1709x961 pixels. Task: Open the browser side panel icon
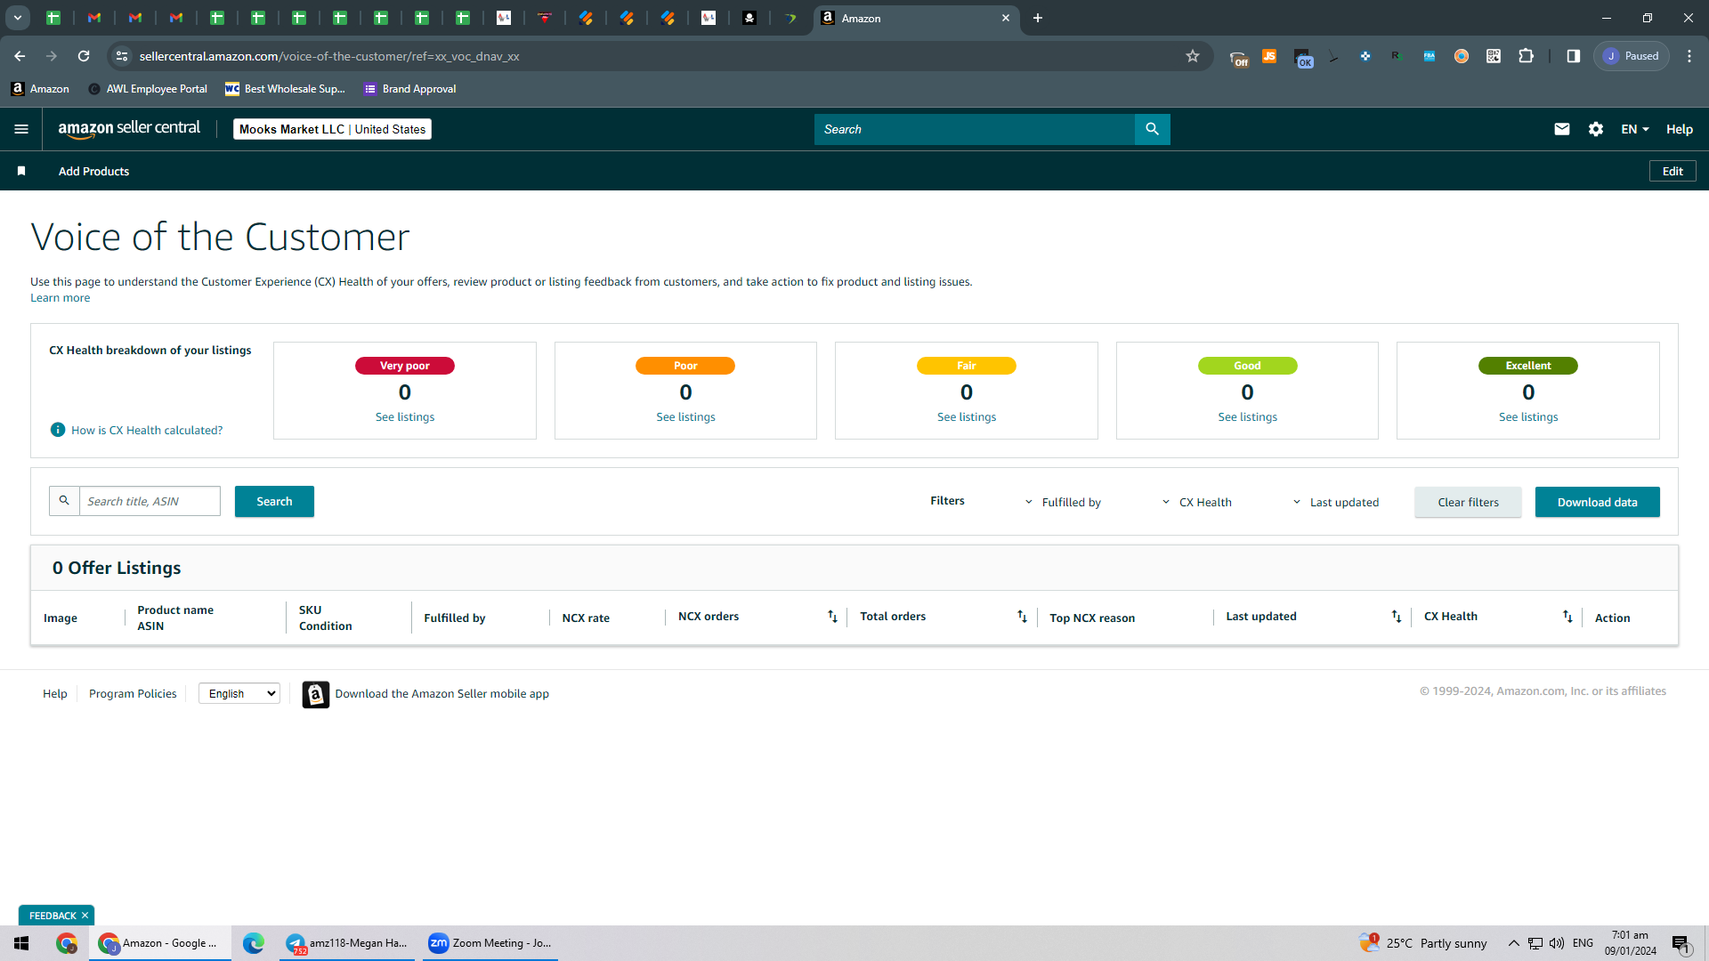pos(1573,56)
